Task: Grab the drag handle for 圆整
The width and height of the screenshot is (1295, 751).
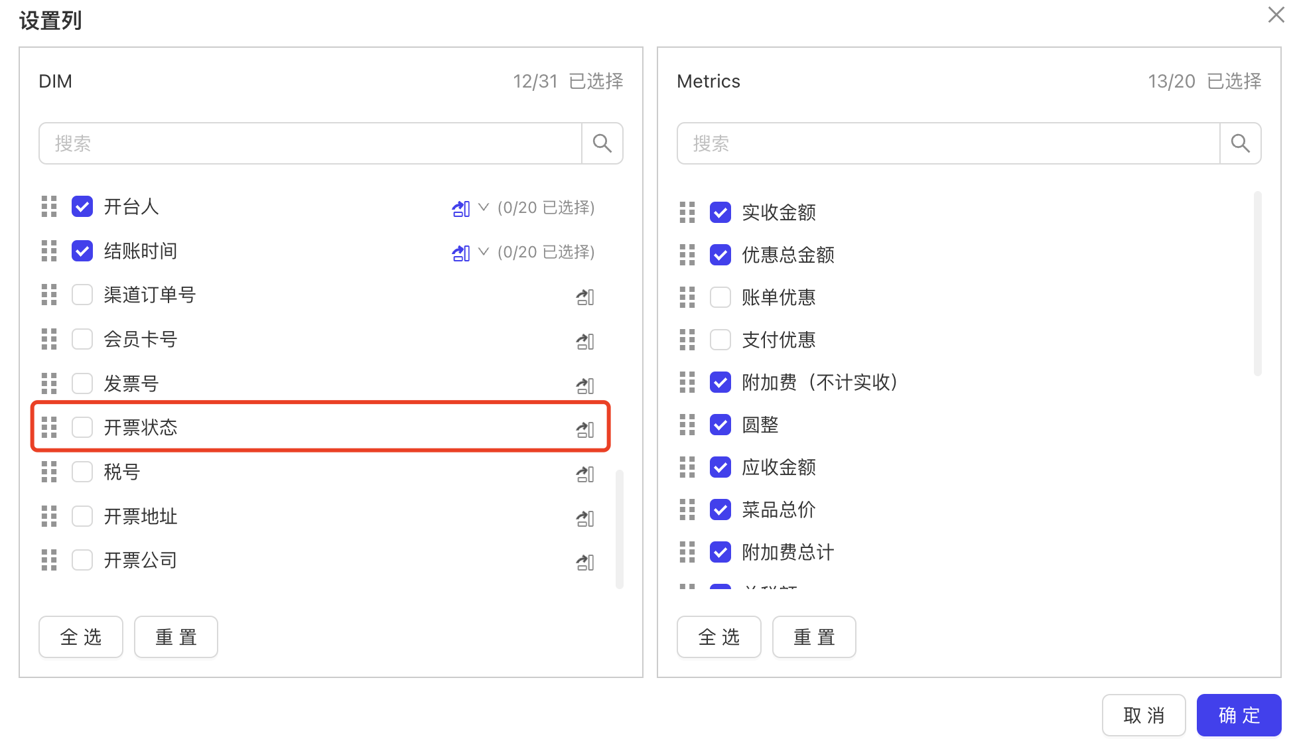Action: coord(687,425)
